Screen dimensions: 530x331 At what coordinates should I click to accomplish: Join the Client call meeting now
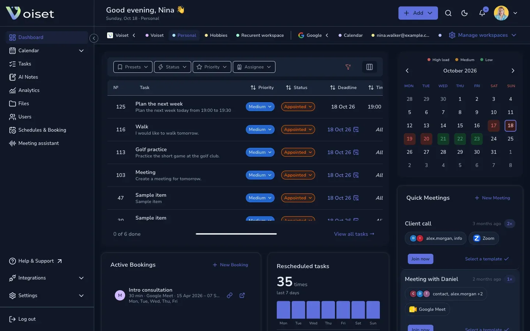(420, 259)
